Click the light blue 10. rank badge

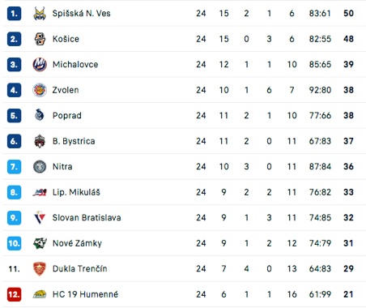tap(14, 243)
